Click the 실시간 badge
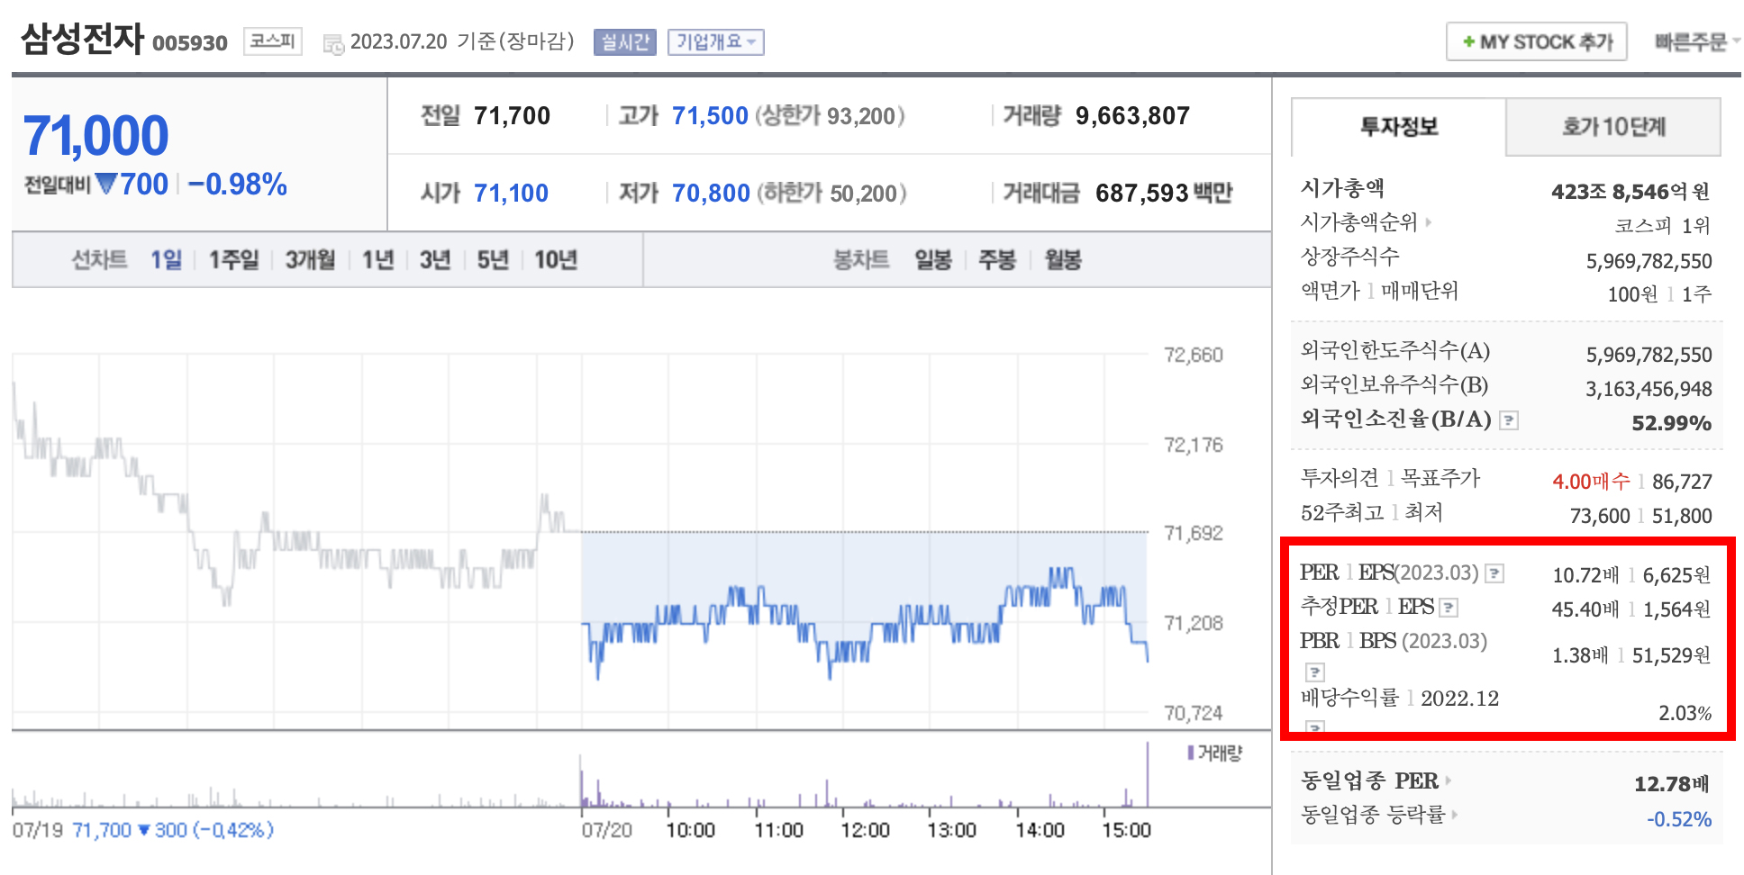The width and height of the screenshot is (1744, 875). [625, 42]
